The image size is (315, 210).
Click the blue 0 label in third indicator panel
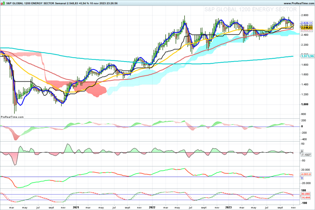pos(302,178)
